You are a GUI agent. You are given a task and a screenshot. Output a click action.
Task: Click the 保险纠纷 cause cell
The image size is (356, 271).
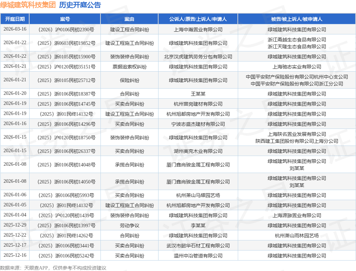129,80
